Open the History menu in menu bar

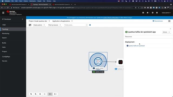[x=26, y=1]
